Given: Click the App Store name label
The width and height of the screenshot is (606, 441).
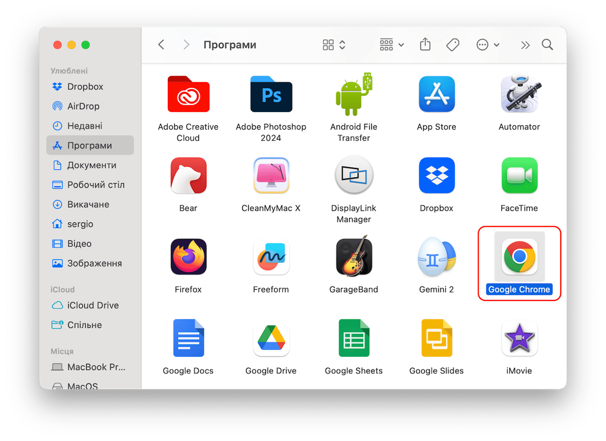Looking at the screenshot, I should pos(437,127).
